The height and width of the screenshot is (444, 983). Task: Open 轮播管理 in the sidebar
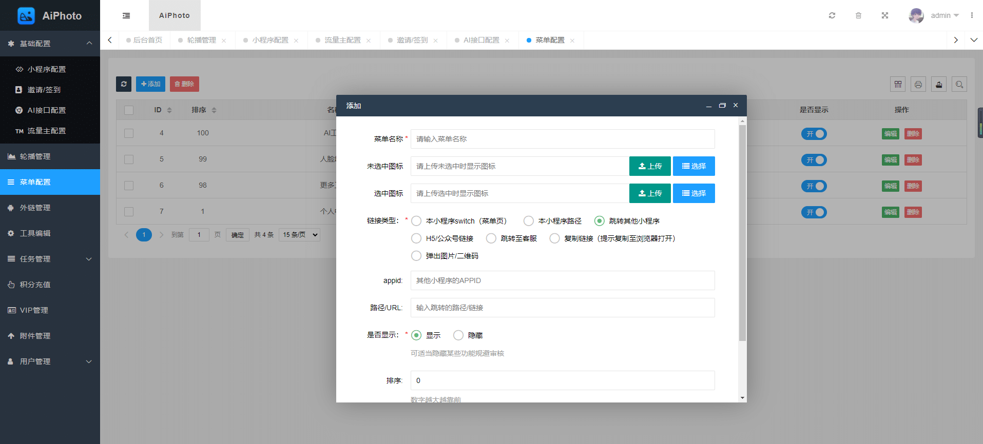tap(50, 156)
